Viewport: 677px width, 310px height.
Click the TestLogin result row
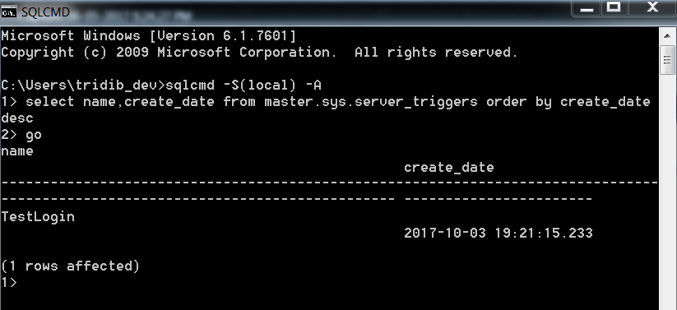tap(38, 217)
